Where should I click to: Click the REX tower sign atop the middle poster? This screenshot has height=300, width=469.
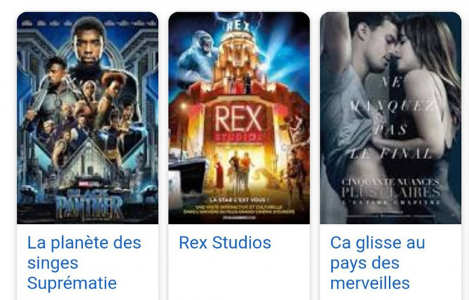(x=238, y=26)
